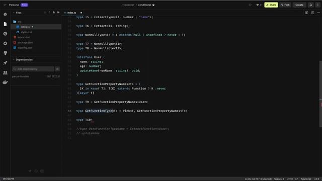Open the user menu at top right

[x=317, y=5]
